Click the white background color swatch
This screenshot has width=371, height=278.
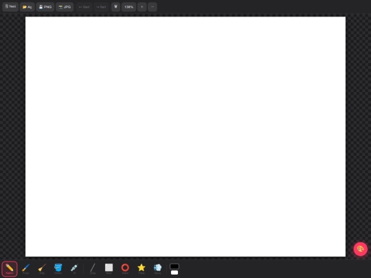175,273
